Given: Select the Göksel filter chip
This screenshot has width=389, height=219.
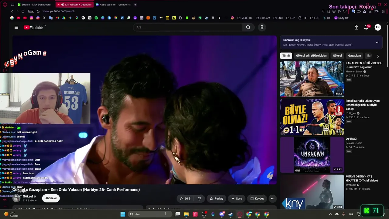Looking at the screenshot, I should (337, 56).
